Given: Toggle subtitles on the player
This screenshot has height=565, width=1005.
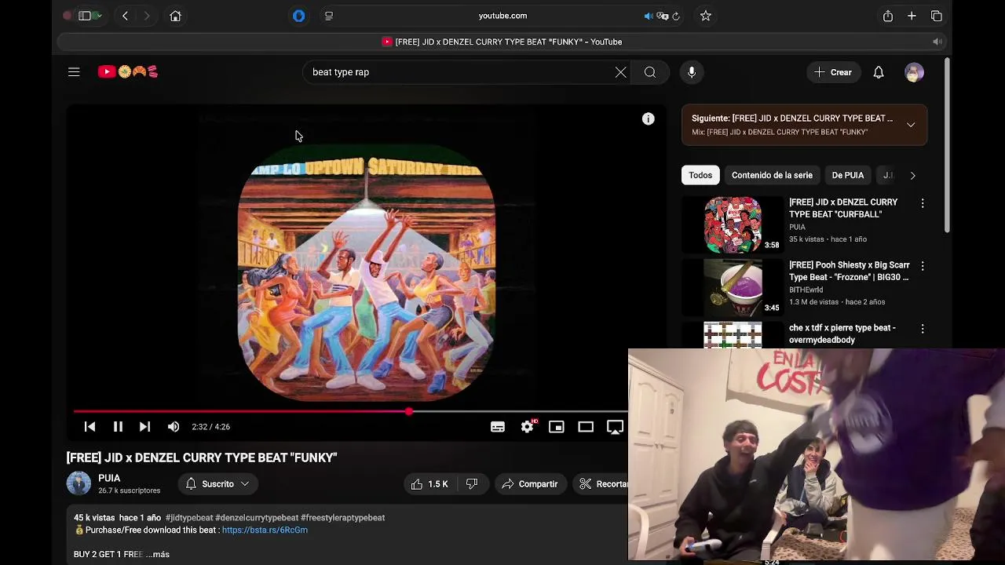Looking at the screenshot, I should point(498,427).
